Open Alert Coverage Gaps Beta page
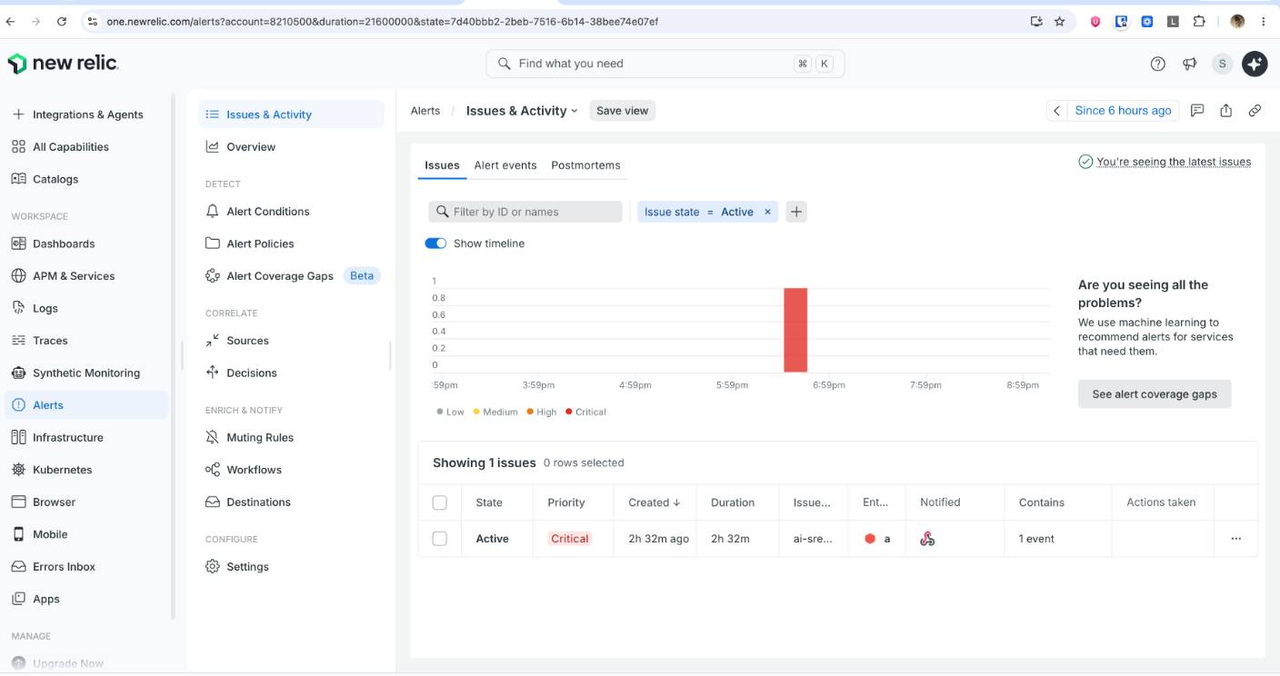 (x=291, y=276)
